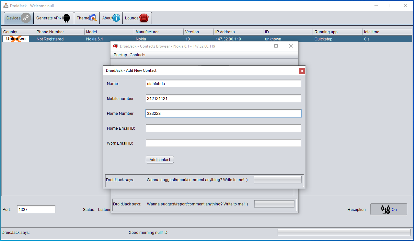
Task: Sort by the Manufacturer column header
Action: [159, 32]
